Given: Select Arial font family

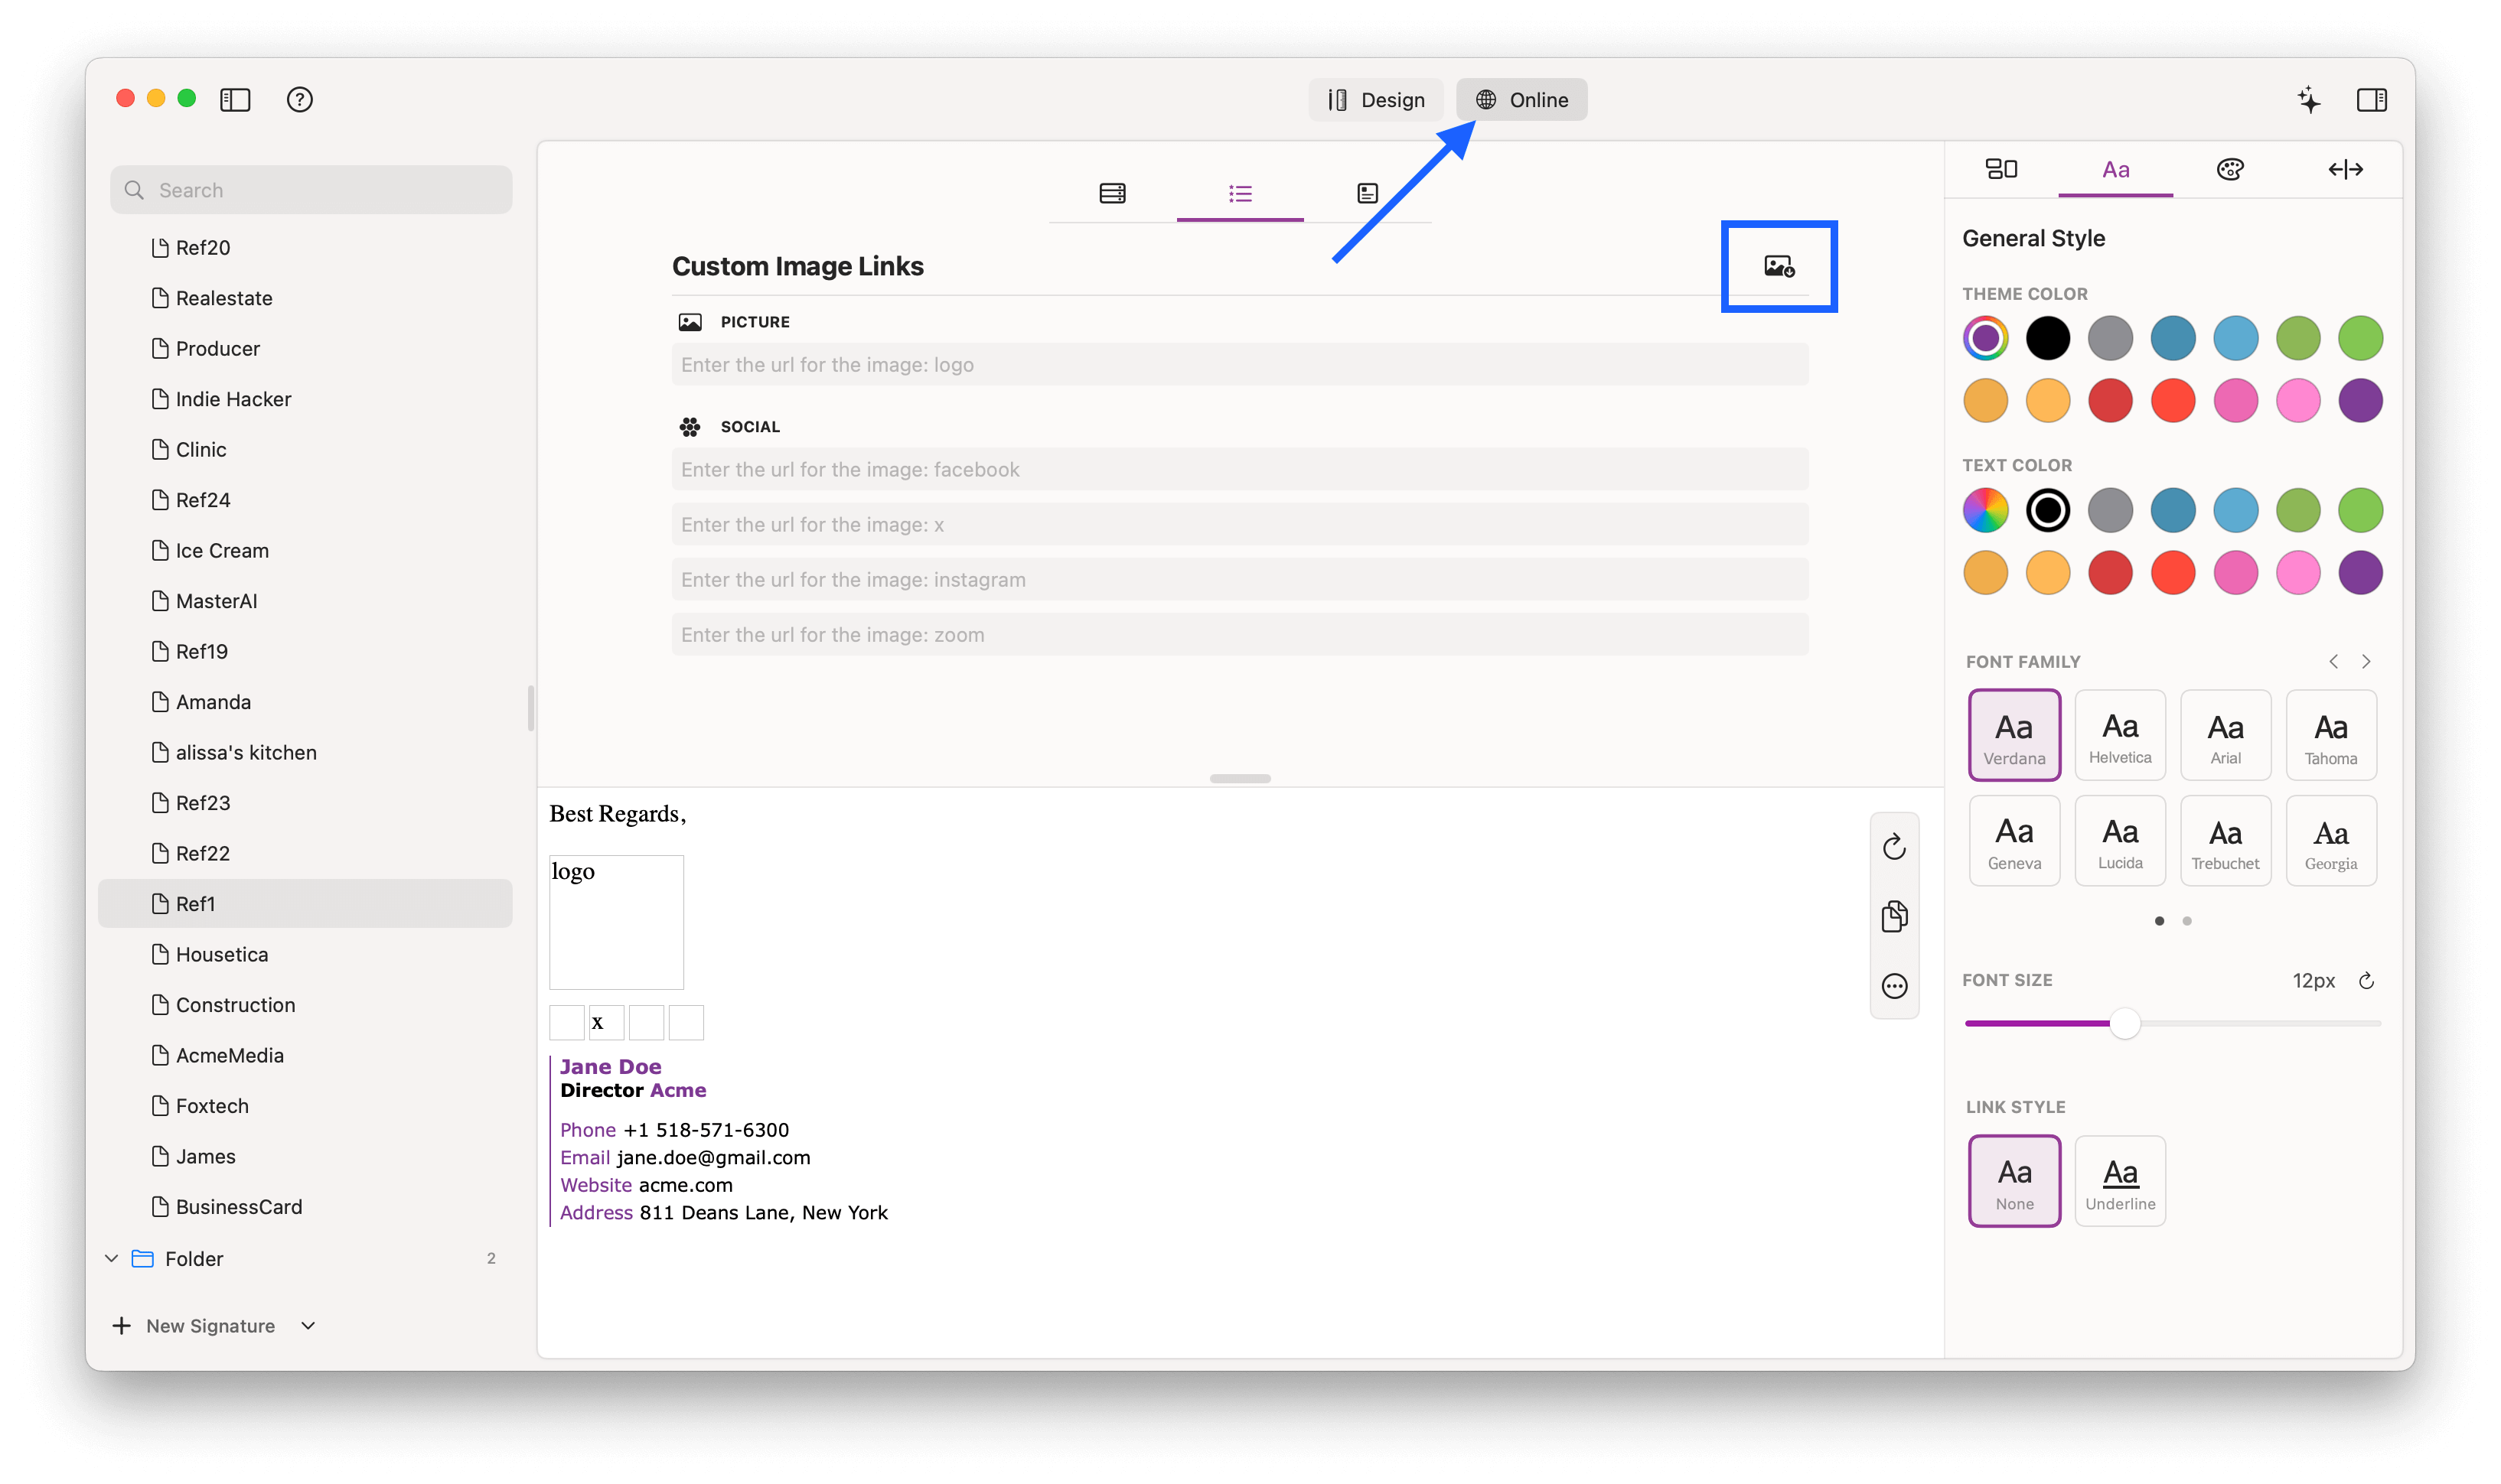Looking at the screenshot, I should (x=2225, y=735).
